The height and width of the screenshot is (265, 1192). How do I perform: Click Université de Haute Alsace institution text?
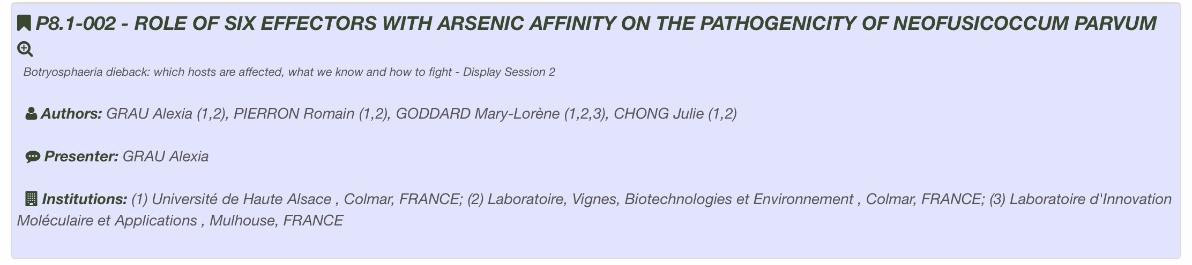(x=241, y=199)
